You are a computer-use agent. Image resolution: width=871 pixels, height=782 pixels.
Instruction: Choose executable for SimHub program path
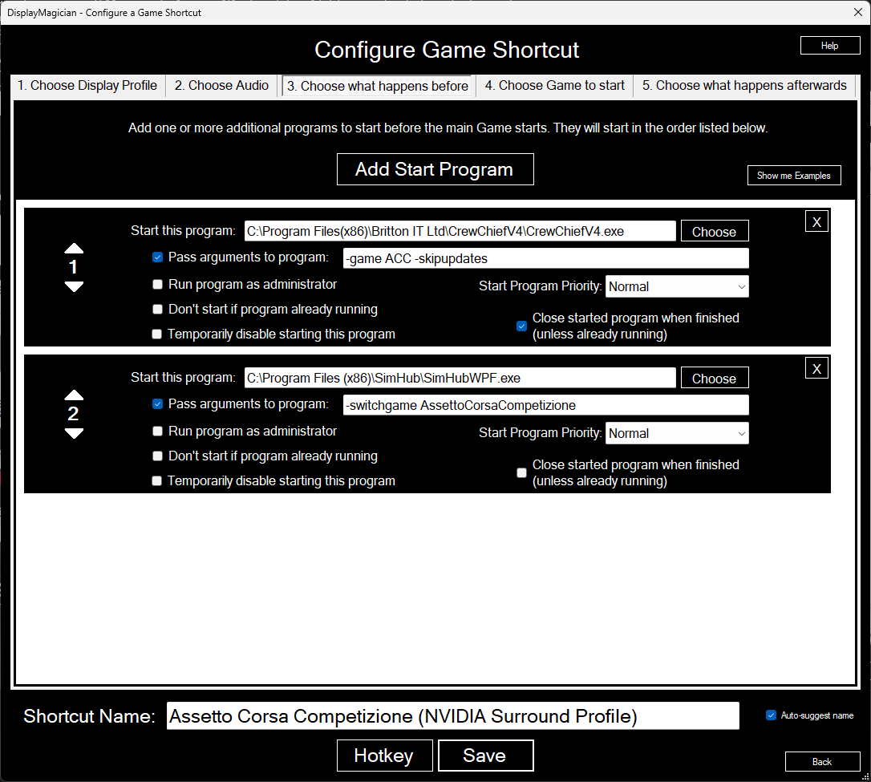coord(715,379)
